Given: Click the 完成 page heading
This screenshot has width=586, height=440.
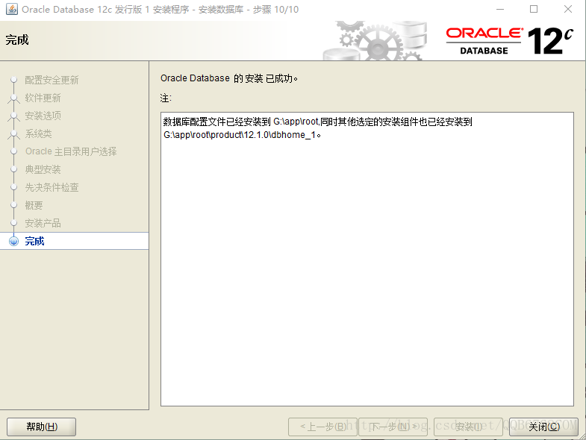Looking at the screenshot, I should coord(17,40).
